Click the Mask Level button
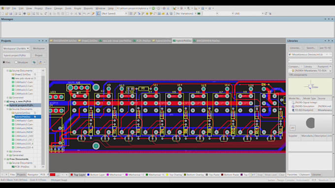The width and height of the screenshot is (335, 188). pos(270,175)
